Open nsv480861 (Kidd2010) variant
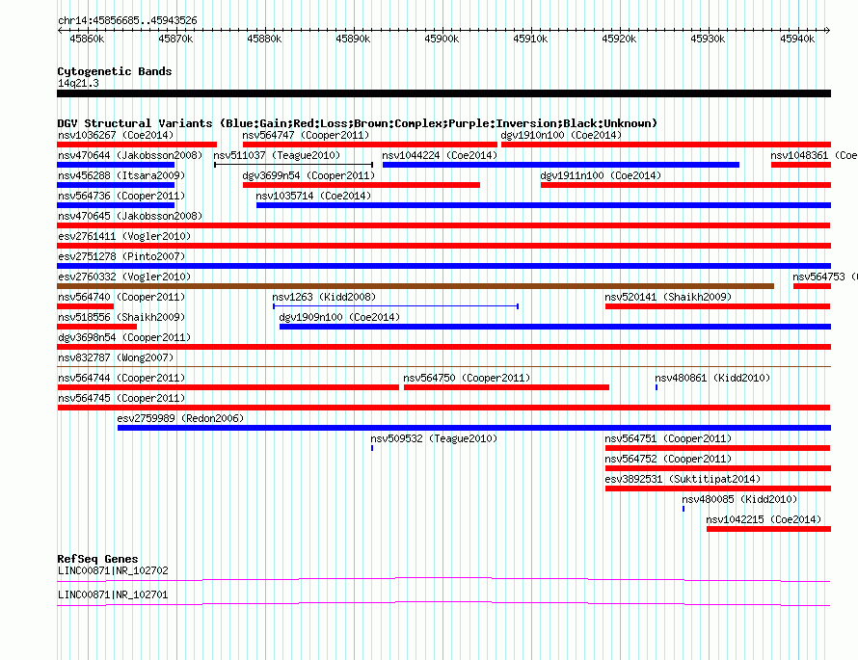 point(657,387)
